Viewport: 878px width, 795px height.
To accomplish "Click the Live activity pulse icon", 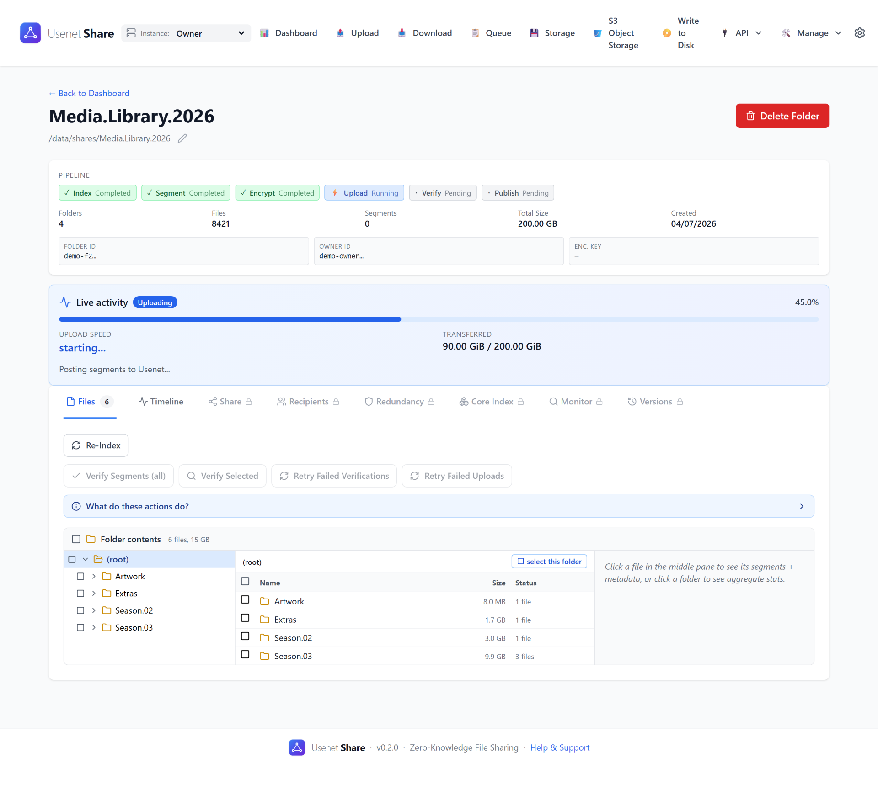I will (65, 302).
